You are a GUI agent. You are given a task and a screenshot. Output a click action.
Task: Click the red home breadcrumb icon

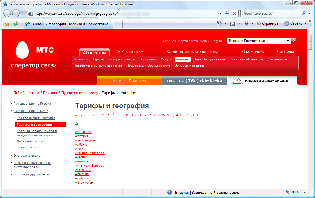(15, 93)
